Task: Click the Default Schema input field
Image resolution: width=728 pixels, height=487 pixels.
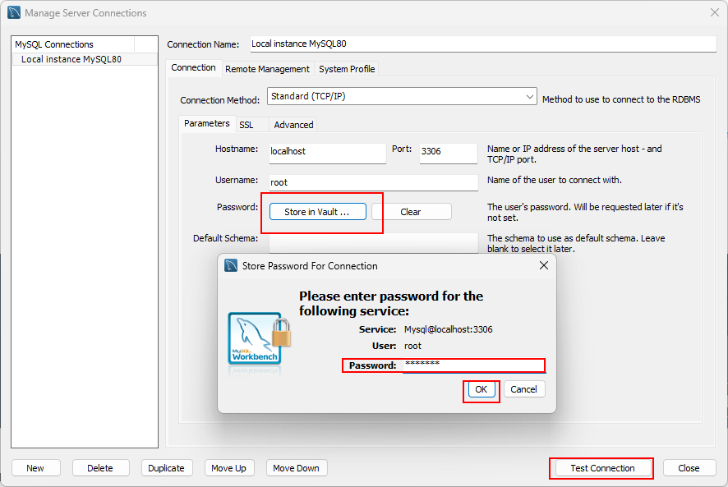Action: [x=373, y=242]
